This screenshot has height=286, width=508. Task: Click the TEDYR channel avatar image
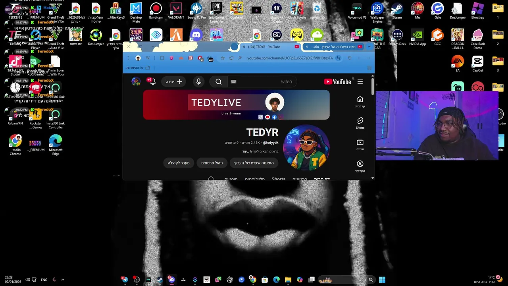point(306,148)
